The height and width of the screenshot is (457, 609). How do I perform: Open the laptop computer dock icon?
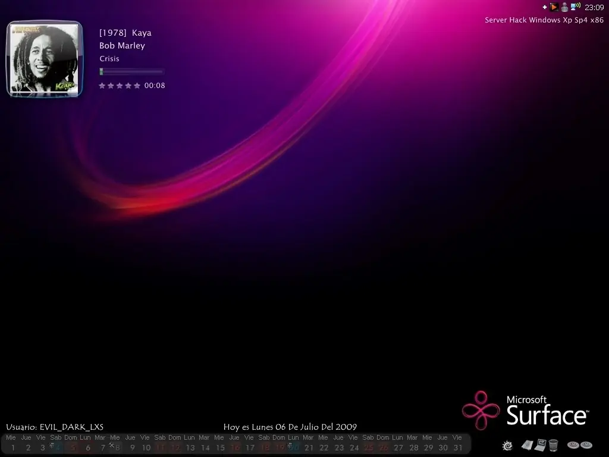(x=540, y=445)
